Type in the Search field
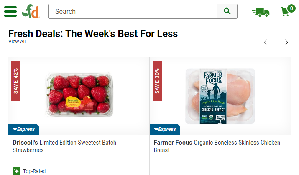The height and width of the screenshot is (175, 299). pos(134,11)
